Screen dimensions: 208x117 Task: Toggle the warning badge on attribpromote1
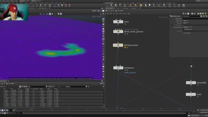[x=125, y=47]
